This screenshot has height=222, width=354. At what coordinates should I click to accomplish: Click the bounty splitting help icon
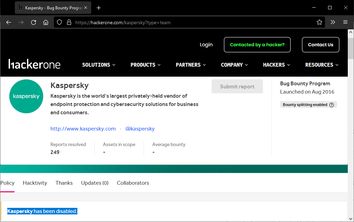pos(332,105)
